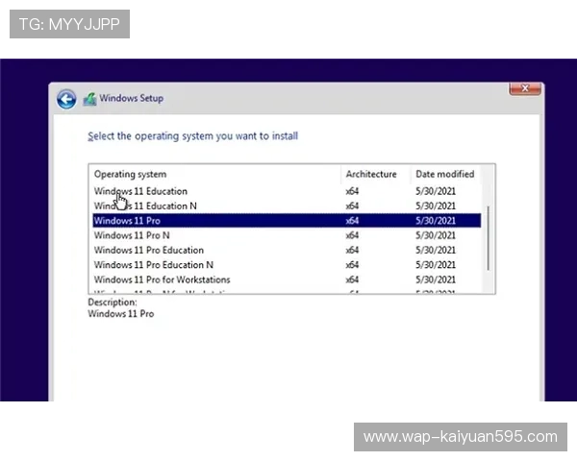
Task: Select Windows 11 Pro Education row
Action: 287,250
